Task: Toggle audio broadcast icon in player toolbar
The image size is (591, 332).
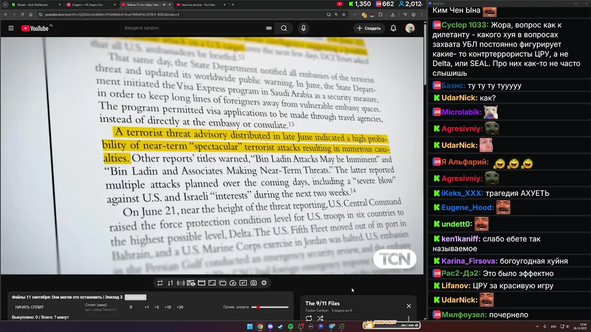Action: coord(181,283)
